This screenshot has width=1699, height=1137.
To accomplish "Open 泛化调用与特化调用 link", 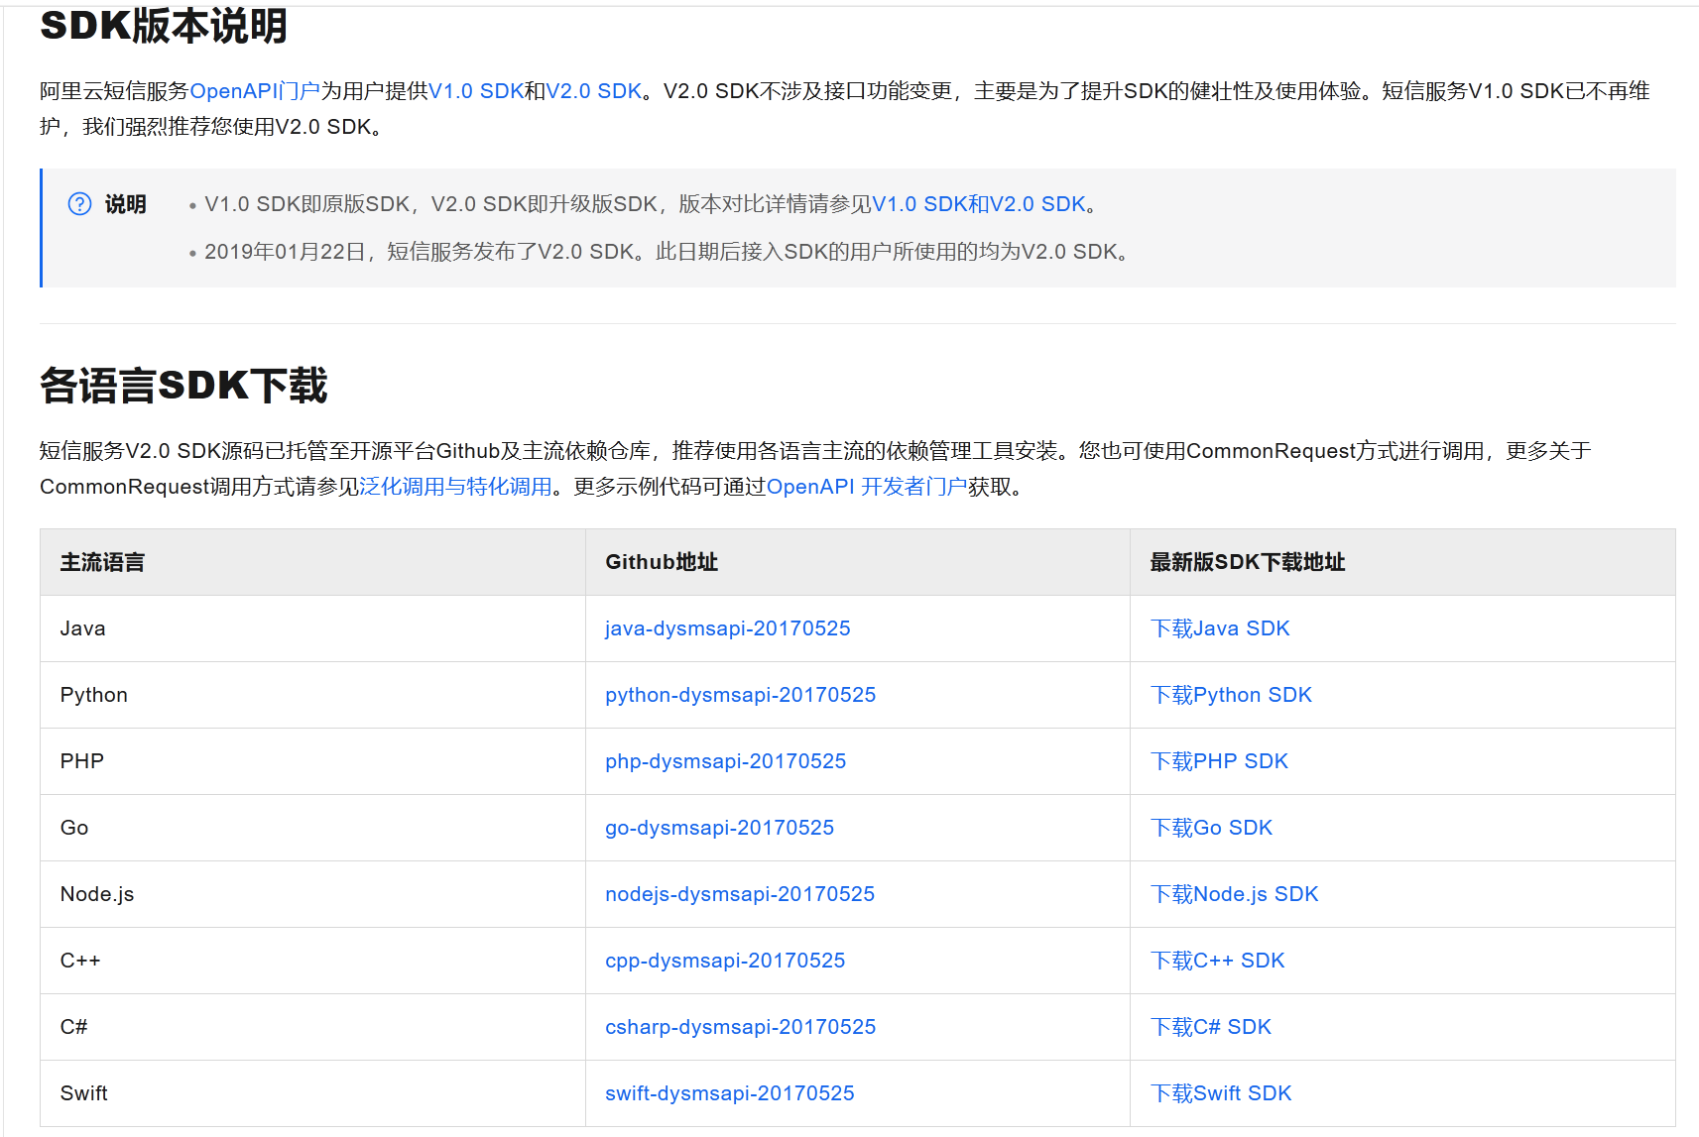I will pyautogui.click(x=455, y=487).
